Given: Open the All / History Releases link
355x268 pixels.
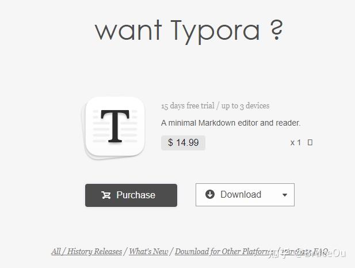Looking at the screenshot, I should pyautogui.click(x=87, y=251).
